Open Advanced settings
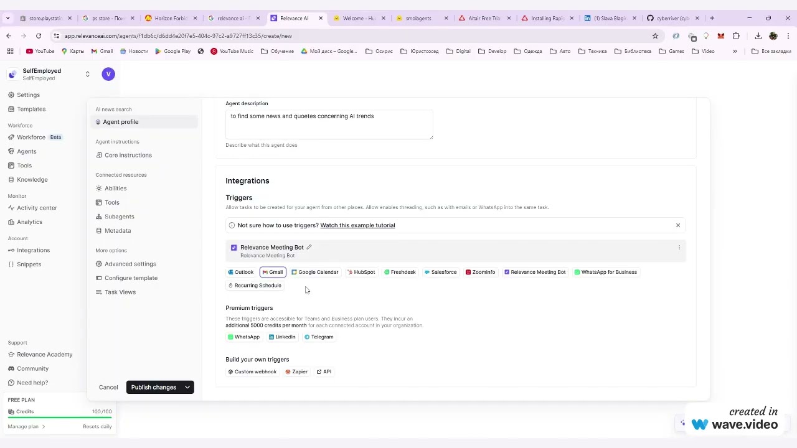797x448 pixels. click(126, 264)
